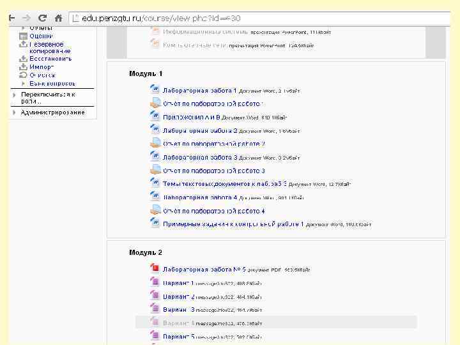Open Восстановить in sidebar
Screen dimensions: 460x345
pos(50,59)
